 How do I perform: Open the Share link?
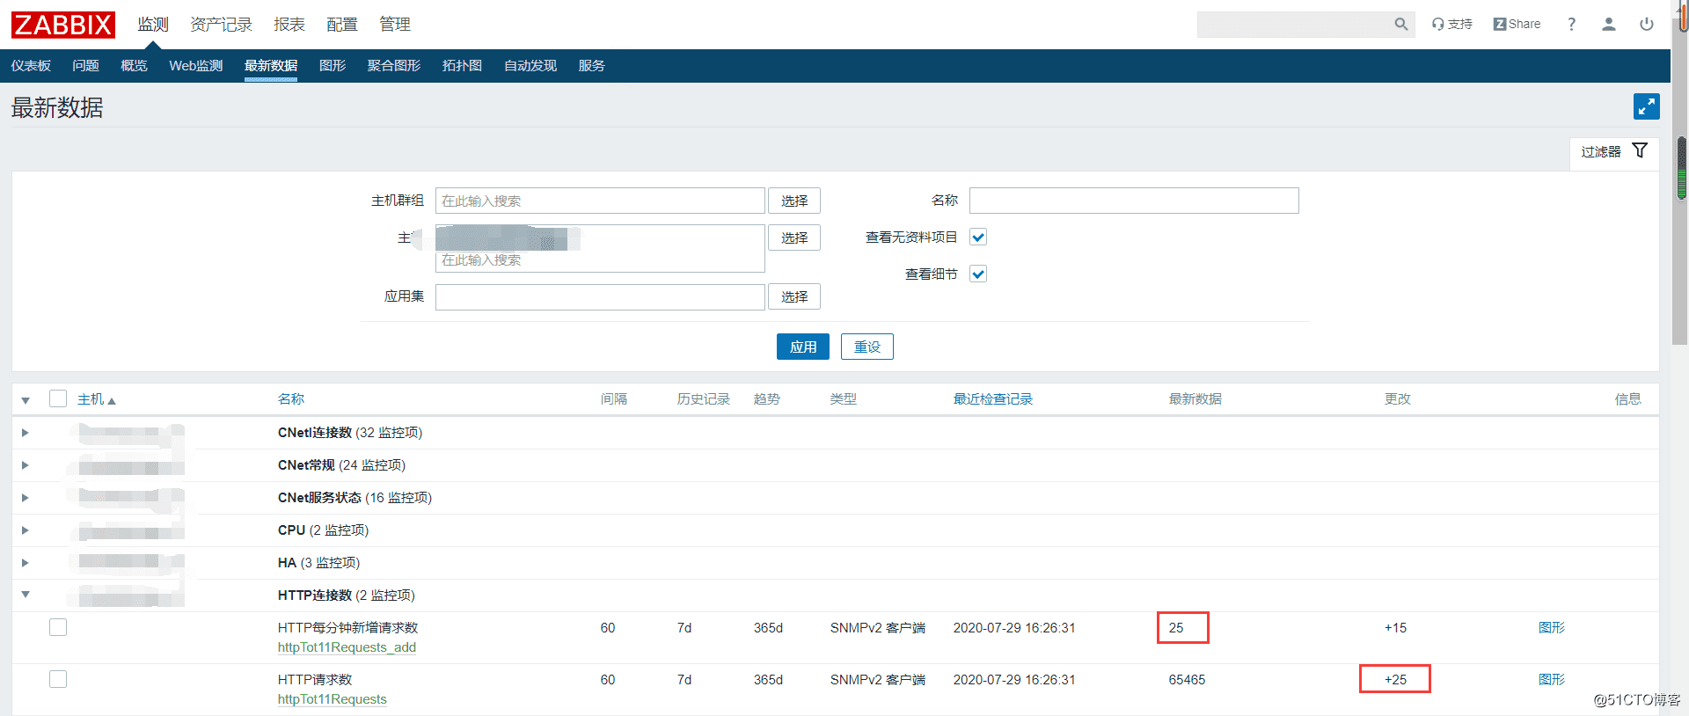[1517, 25]
